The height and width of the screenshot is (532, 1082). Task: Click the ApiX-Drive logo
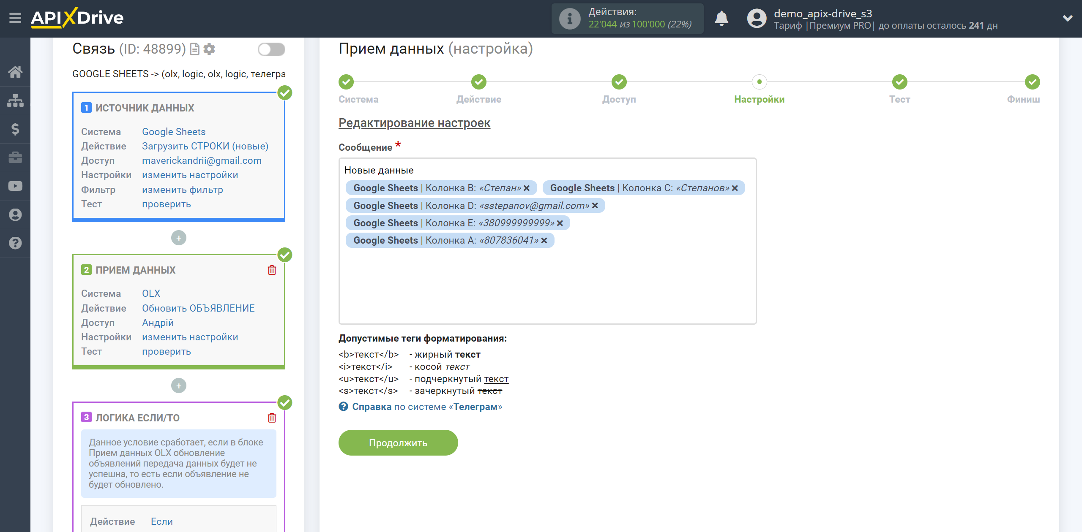pos(77,18)
